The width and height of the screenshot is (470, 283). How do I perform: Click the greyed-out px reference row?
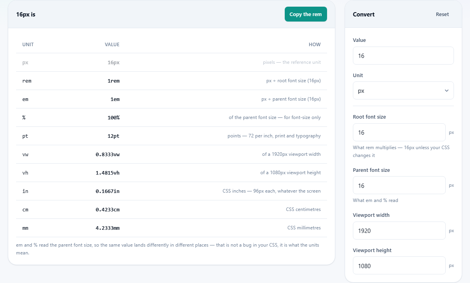point(172,62)
